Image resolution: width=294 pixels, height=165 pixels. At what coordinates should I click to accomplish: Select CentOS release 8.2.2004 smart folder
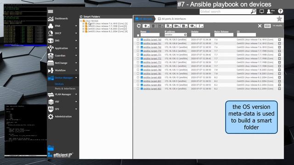107,32
